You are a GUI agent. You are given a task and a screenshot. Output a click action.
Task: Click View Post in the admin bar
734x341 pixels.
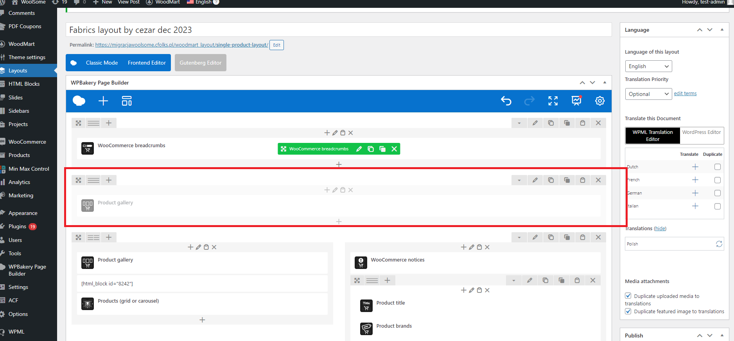(x=129, y=2)
